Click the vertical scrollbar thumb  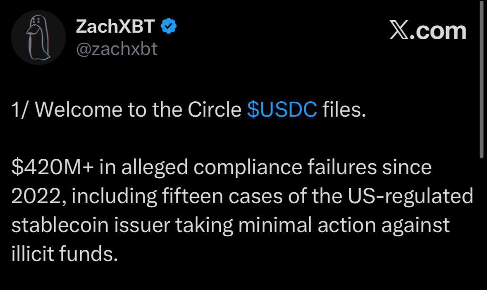(481, 79)
